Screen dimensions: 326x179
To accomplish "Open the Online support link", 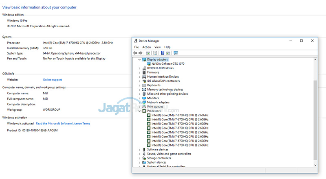I will tap(53, 80).
